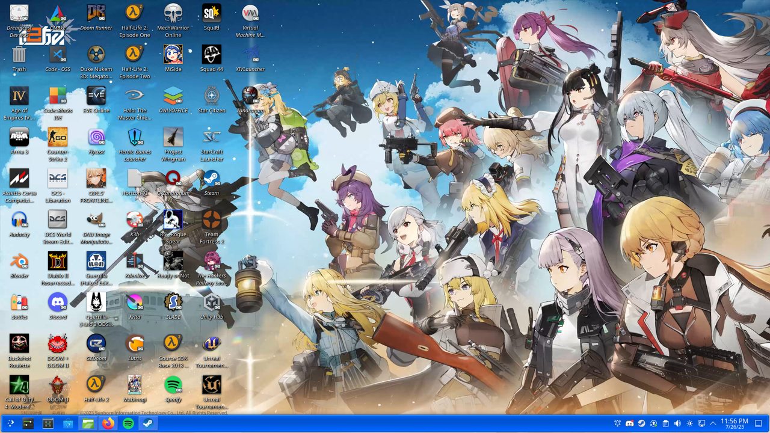Viewport: 770px width, 433px height.
Task: Launch Audacity from the desktop
Action: point(19,220)
